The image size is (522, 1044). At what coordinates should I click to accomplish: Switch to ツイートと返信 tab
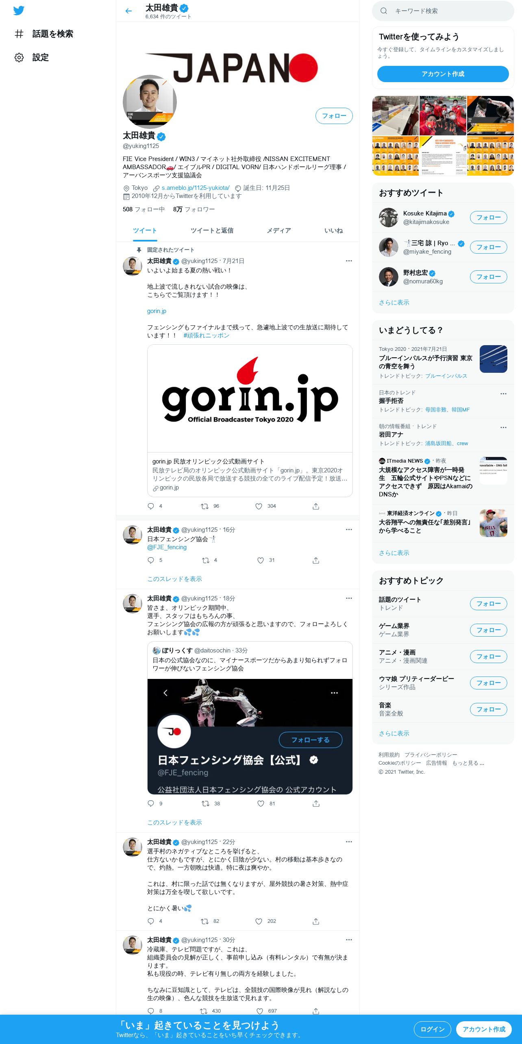click(212, 231)
